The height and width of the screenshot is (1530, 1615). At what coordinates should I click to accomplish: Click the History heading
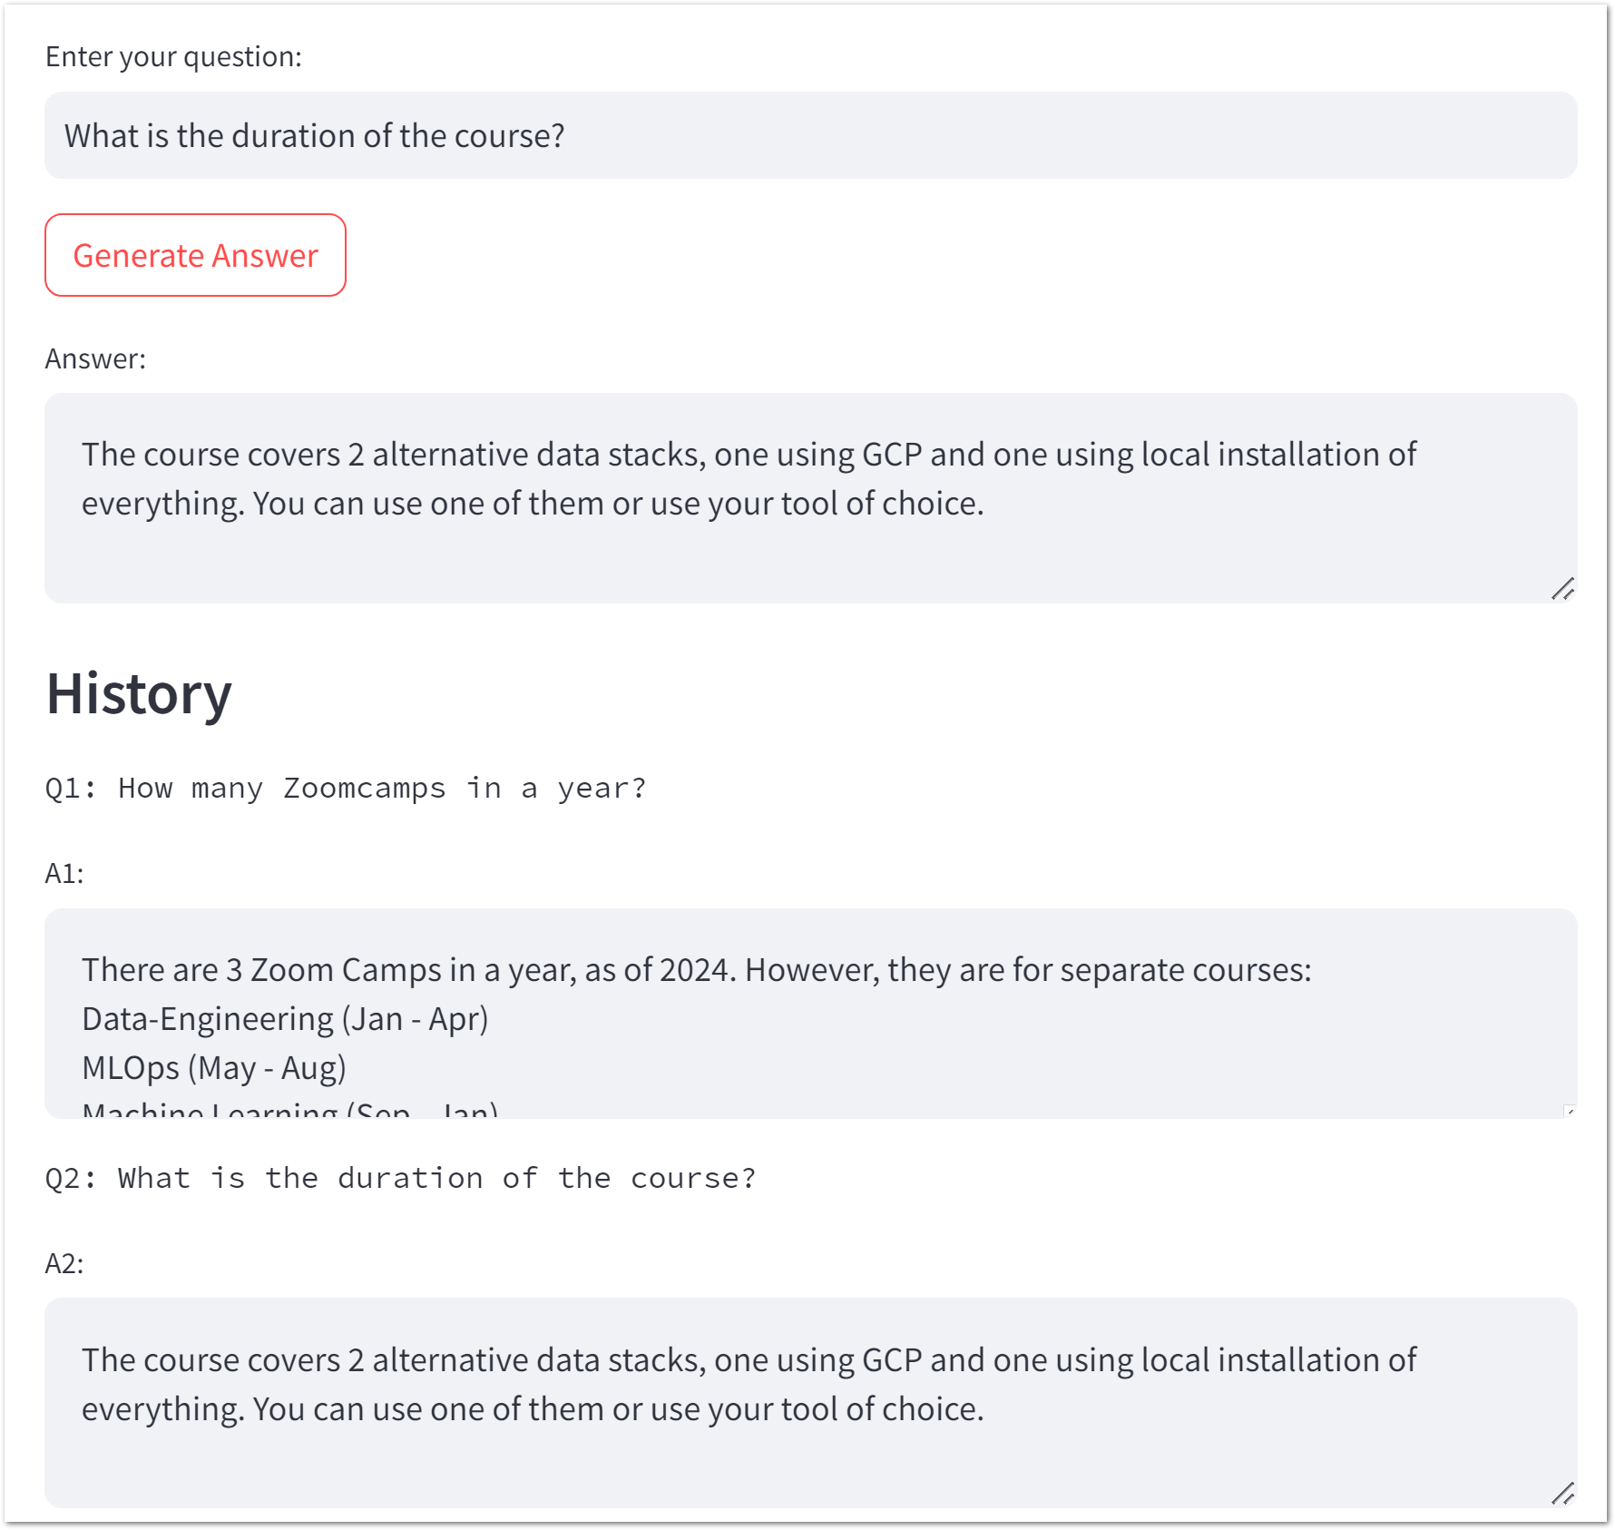click(x=139, y=694)
